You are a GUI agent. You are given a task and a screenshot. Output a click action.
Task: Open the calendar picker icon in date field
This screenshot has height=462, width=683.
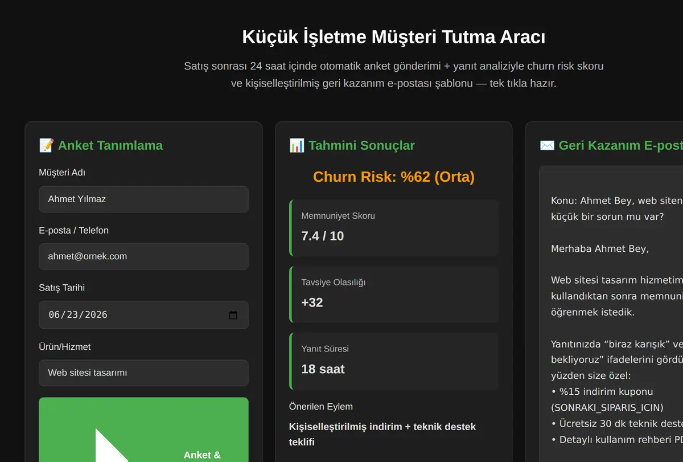point(233,315)
